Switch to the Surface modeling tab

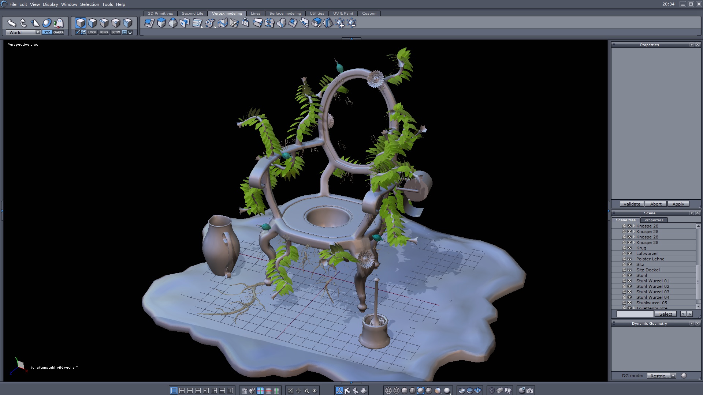point(285,13)
